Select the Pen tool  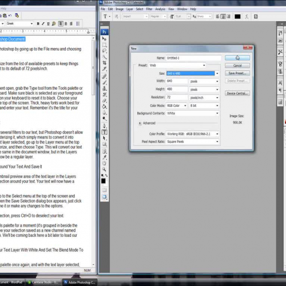104,126
